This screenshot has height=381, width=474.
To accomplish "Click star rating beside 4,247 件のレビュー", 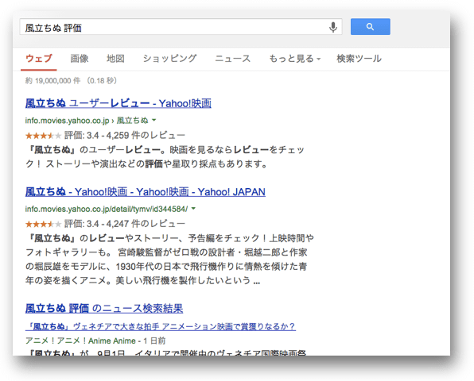I will point(43,224).
